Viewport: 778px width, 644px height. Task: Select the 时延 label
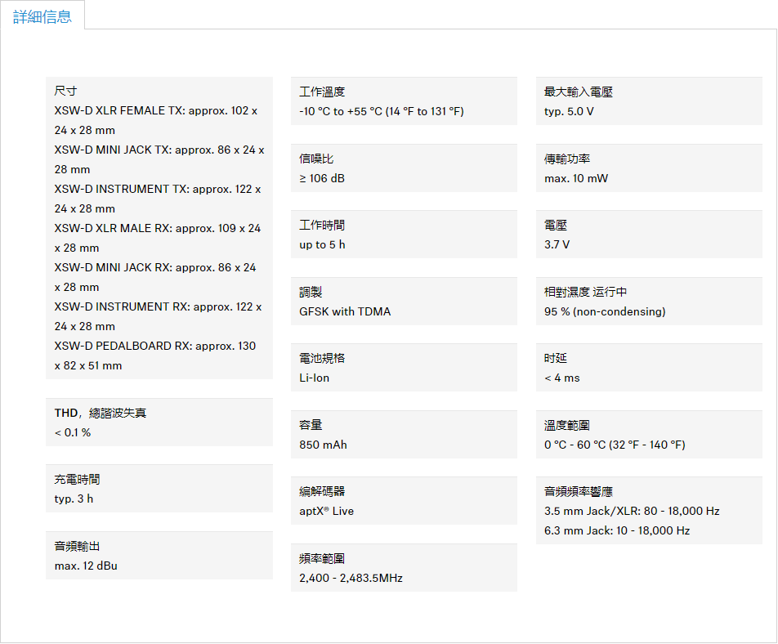(x=556, y=358)
